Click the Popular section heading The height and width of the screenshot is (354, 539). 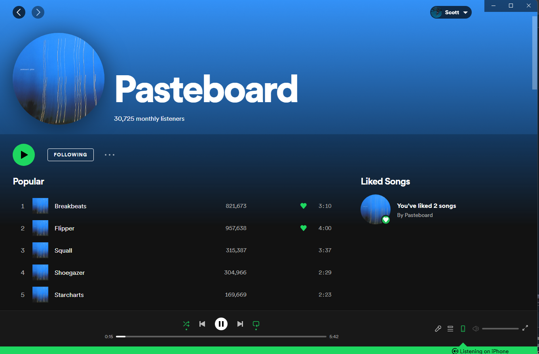point(28,181)
